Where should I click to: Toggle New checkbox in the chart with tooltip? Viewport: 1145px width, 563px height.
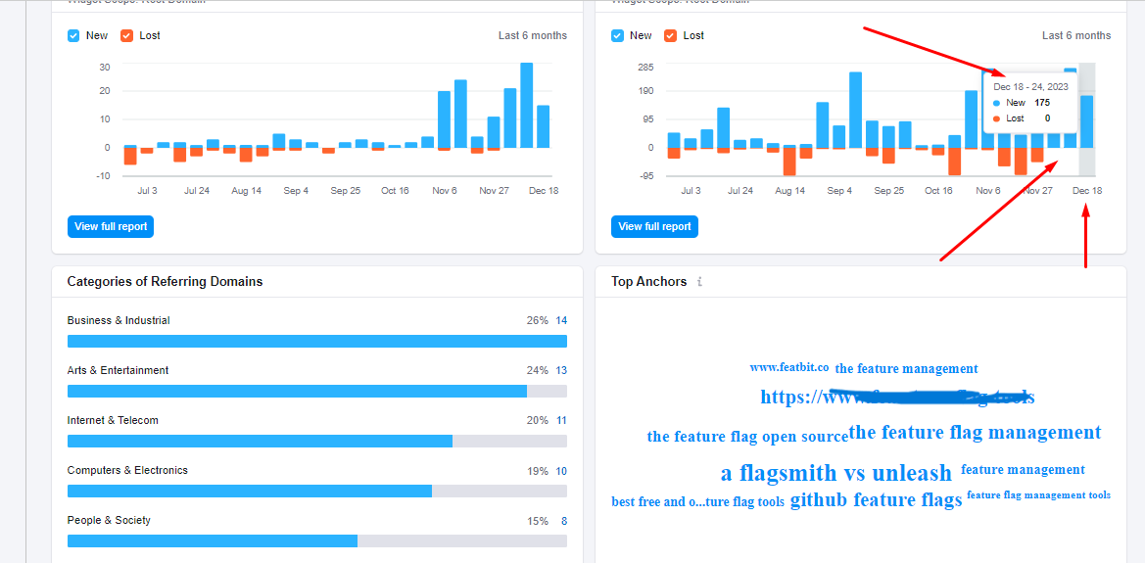click(x=617, y=36)
